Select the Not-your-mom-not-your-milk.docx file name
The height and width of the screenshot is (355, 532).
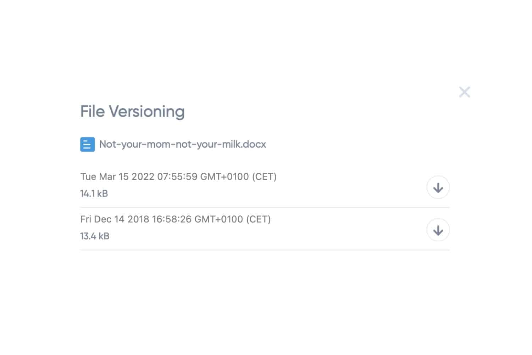183,144
